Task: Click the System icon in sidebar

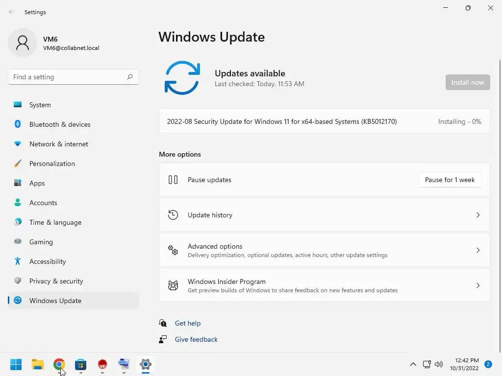Action: point(18,105)
